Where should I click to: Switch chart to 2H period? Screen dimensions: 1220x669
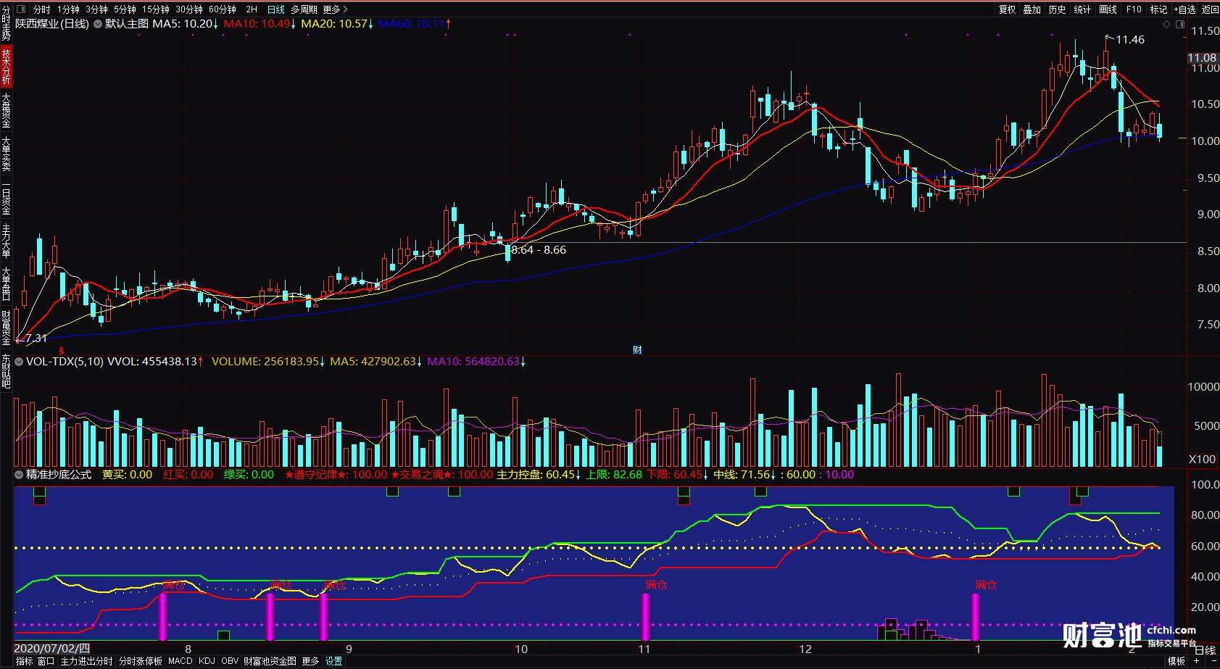click(x=252, y=9)
